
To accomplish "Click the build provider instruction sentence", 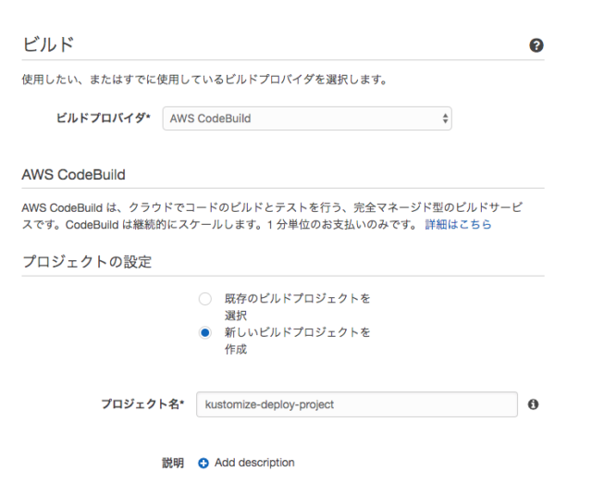I will click(204, 80).
